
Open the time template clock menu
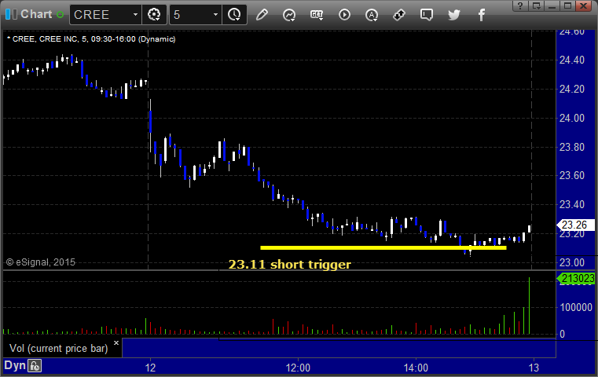click(234, 15)
